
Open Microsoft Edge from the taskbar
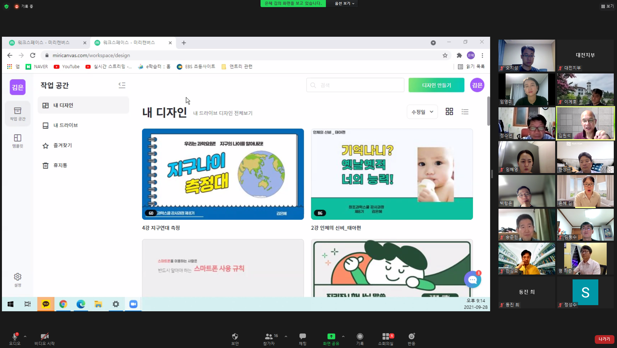pyautogui.click(x=81, y=304)
